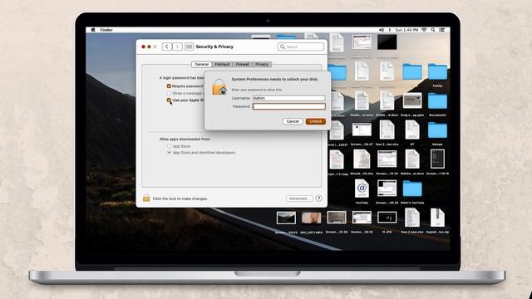Toggle the Require password checkbox

point(169,86)
